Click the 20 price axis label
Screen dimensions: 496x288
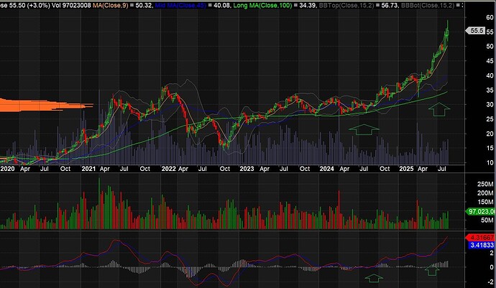[490, 134]
